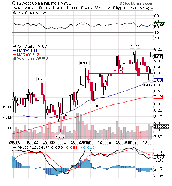This screenshot has height=186, width=172.
Task: Click the 60M volume axis label
Action: pyautogui.click(x=7, y=107)
